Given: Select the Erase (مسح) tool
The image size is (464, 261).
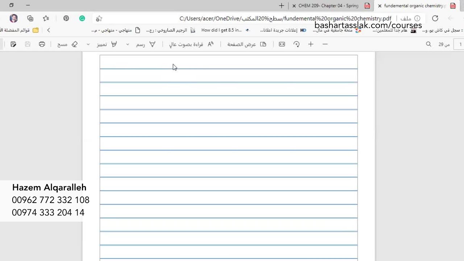Looking at the screenshot, I should (x=68, y=44).
